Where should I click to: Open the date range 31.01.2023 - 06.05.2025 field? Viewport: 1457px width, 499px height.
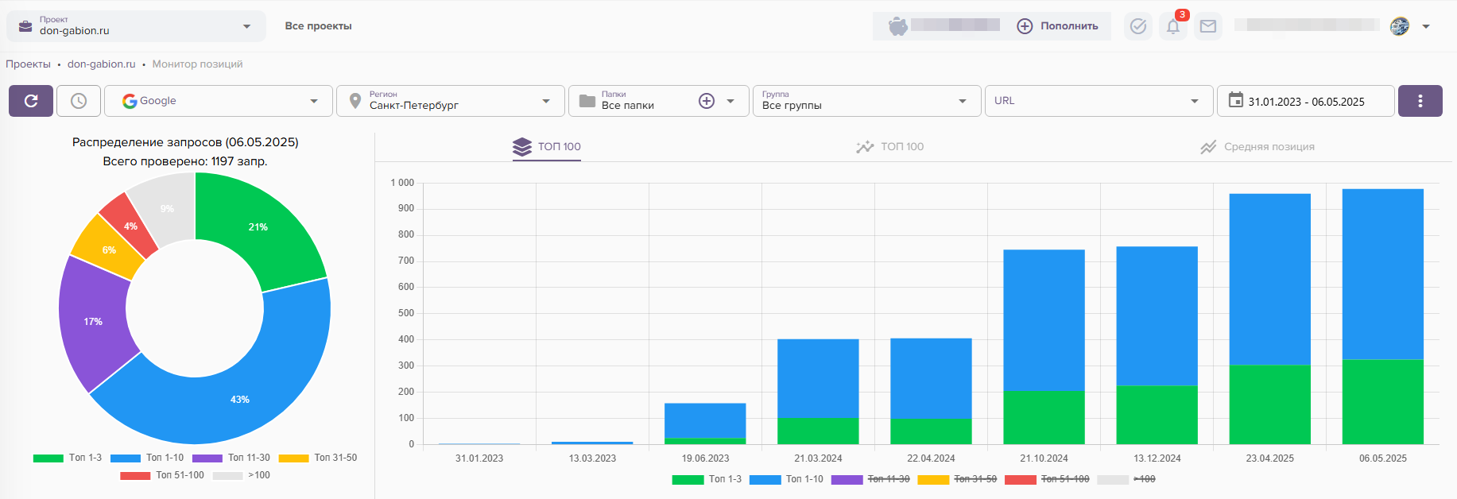pos(1305,101)
